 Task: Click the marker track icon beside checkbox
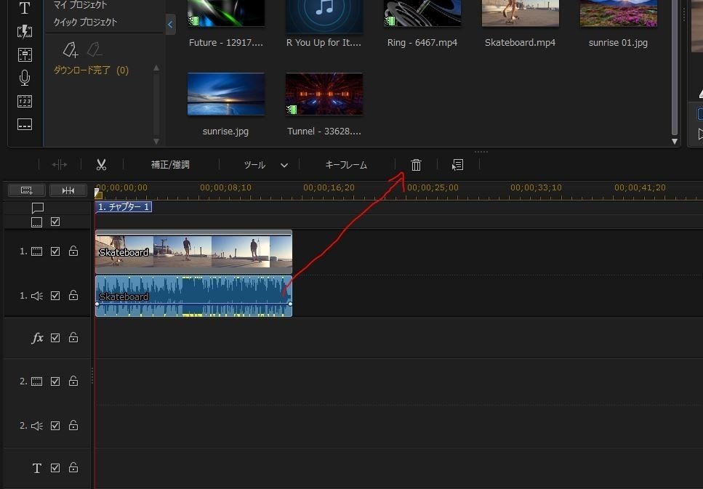pos(37,222)
